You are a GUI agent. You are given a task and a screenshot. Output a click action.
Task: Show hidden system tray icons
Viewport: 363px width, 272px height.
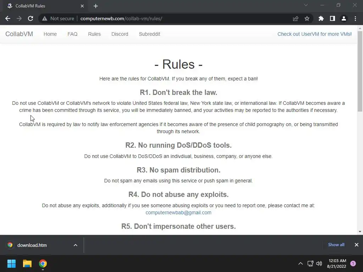coord(301,263)
